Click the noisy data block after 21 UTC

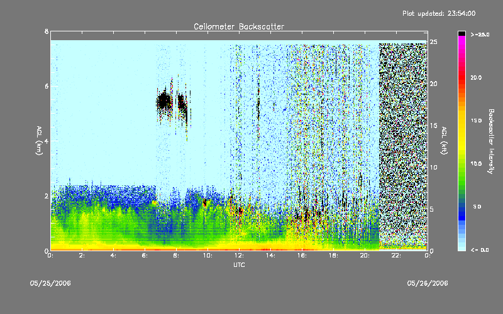[x=403, y=146]
